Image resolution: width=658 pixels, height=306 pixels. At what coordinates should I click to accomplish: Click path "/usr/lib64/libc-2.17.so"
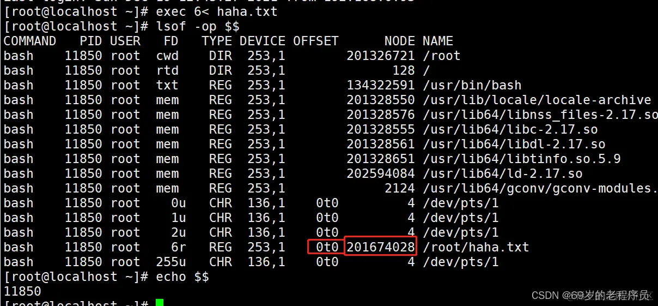(x=510, y=129)
